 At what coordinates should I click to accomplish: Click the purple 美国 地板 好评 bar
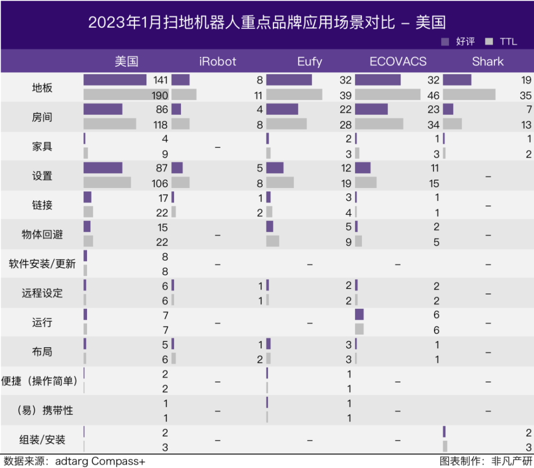115,80
